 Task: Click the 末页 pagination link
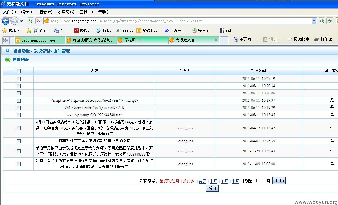click(x=235, y=181)
